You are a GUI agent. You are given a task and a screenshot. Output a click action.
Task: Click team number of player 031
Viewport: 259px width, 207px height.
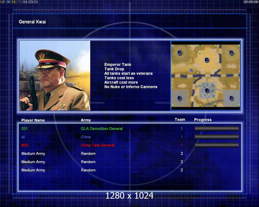tap(182, 129)
